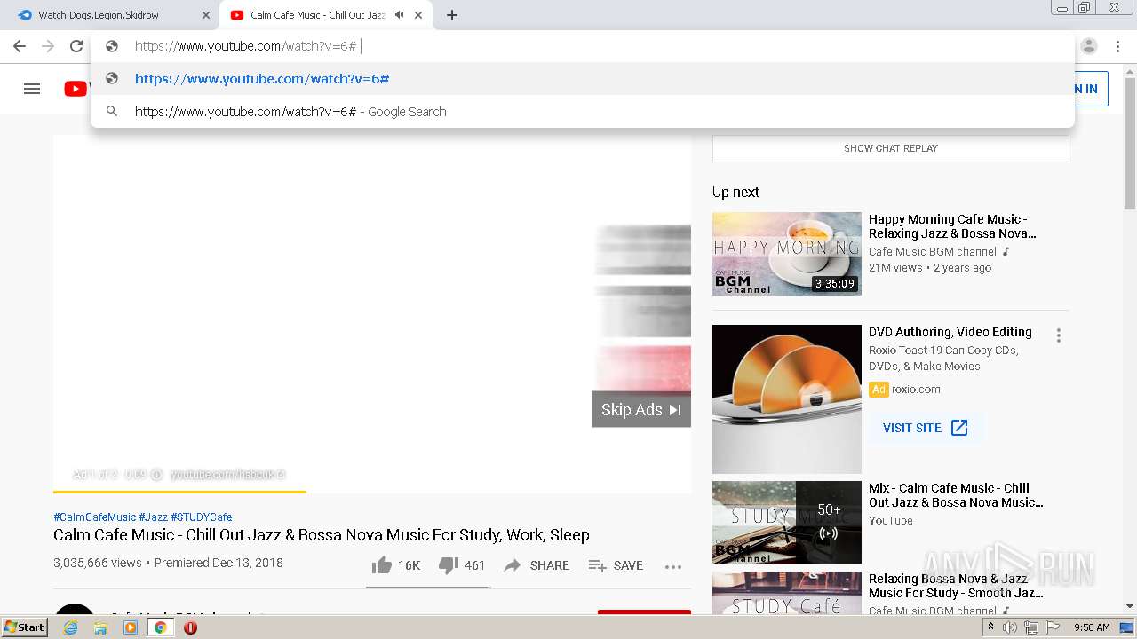Open ad options three-dot menu
The width and height of the screenshot is (1137, 639).
click(1058, 335)
